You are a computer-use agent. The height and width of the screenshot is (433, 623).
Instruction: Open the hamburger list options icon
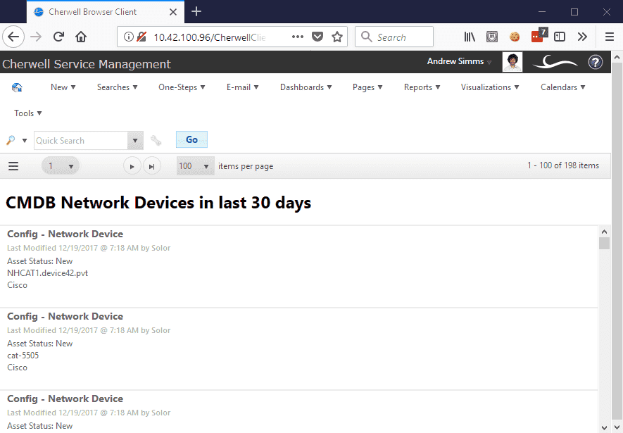[13, 165]
